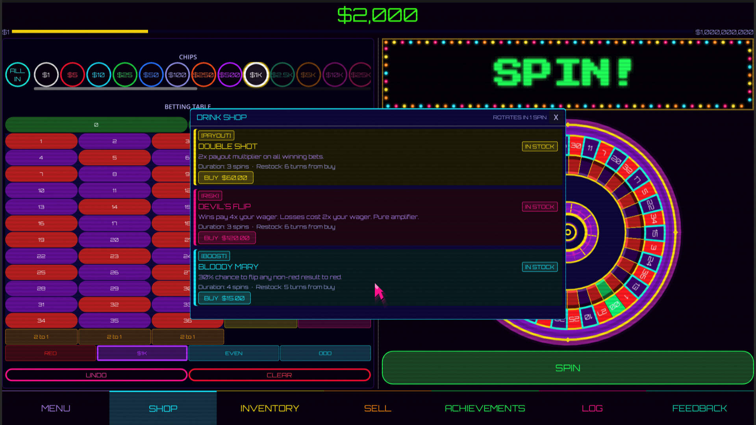Place a bet on RED
The image size is (756, 425).
tap(50, 353)
